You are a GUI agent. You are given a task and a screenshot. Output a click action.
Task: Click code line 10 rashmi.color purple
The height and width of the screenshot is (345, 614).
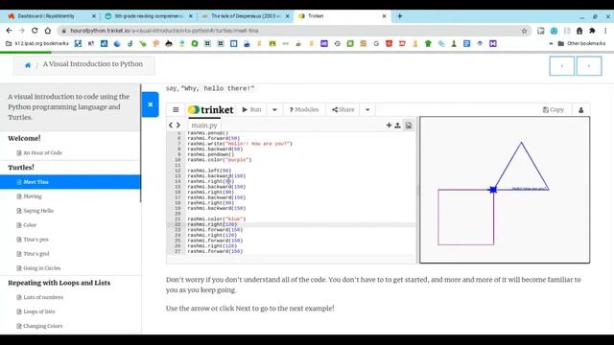coord(220,160)
